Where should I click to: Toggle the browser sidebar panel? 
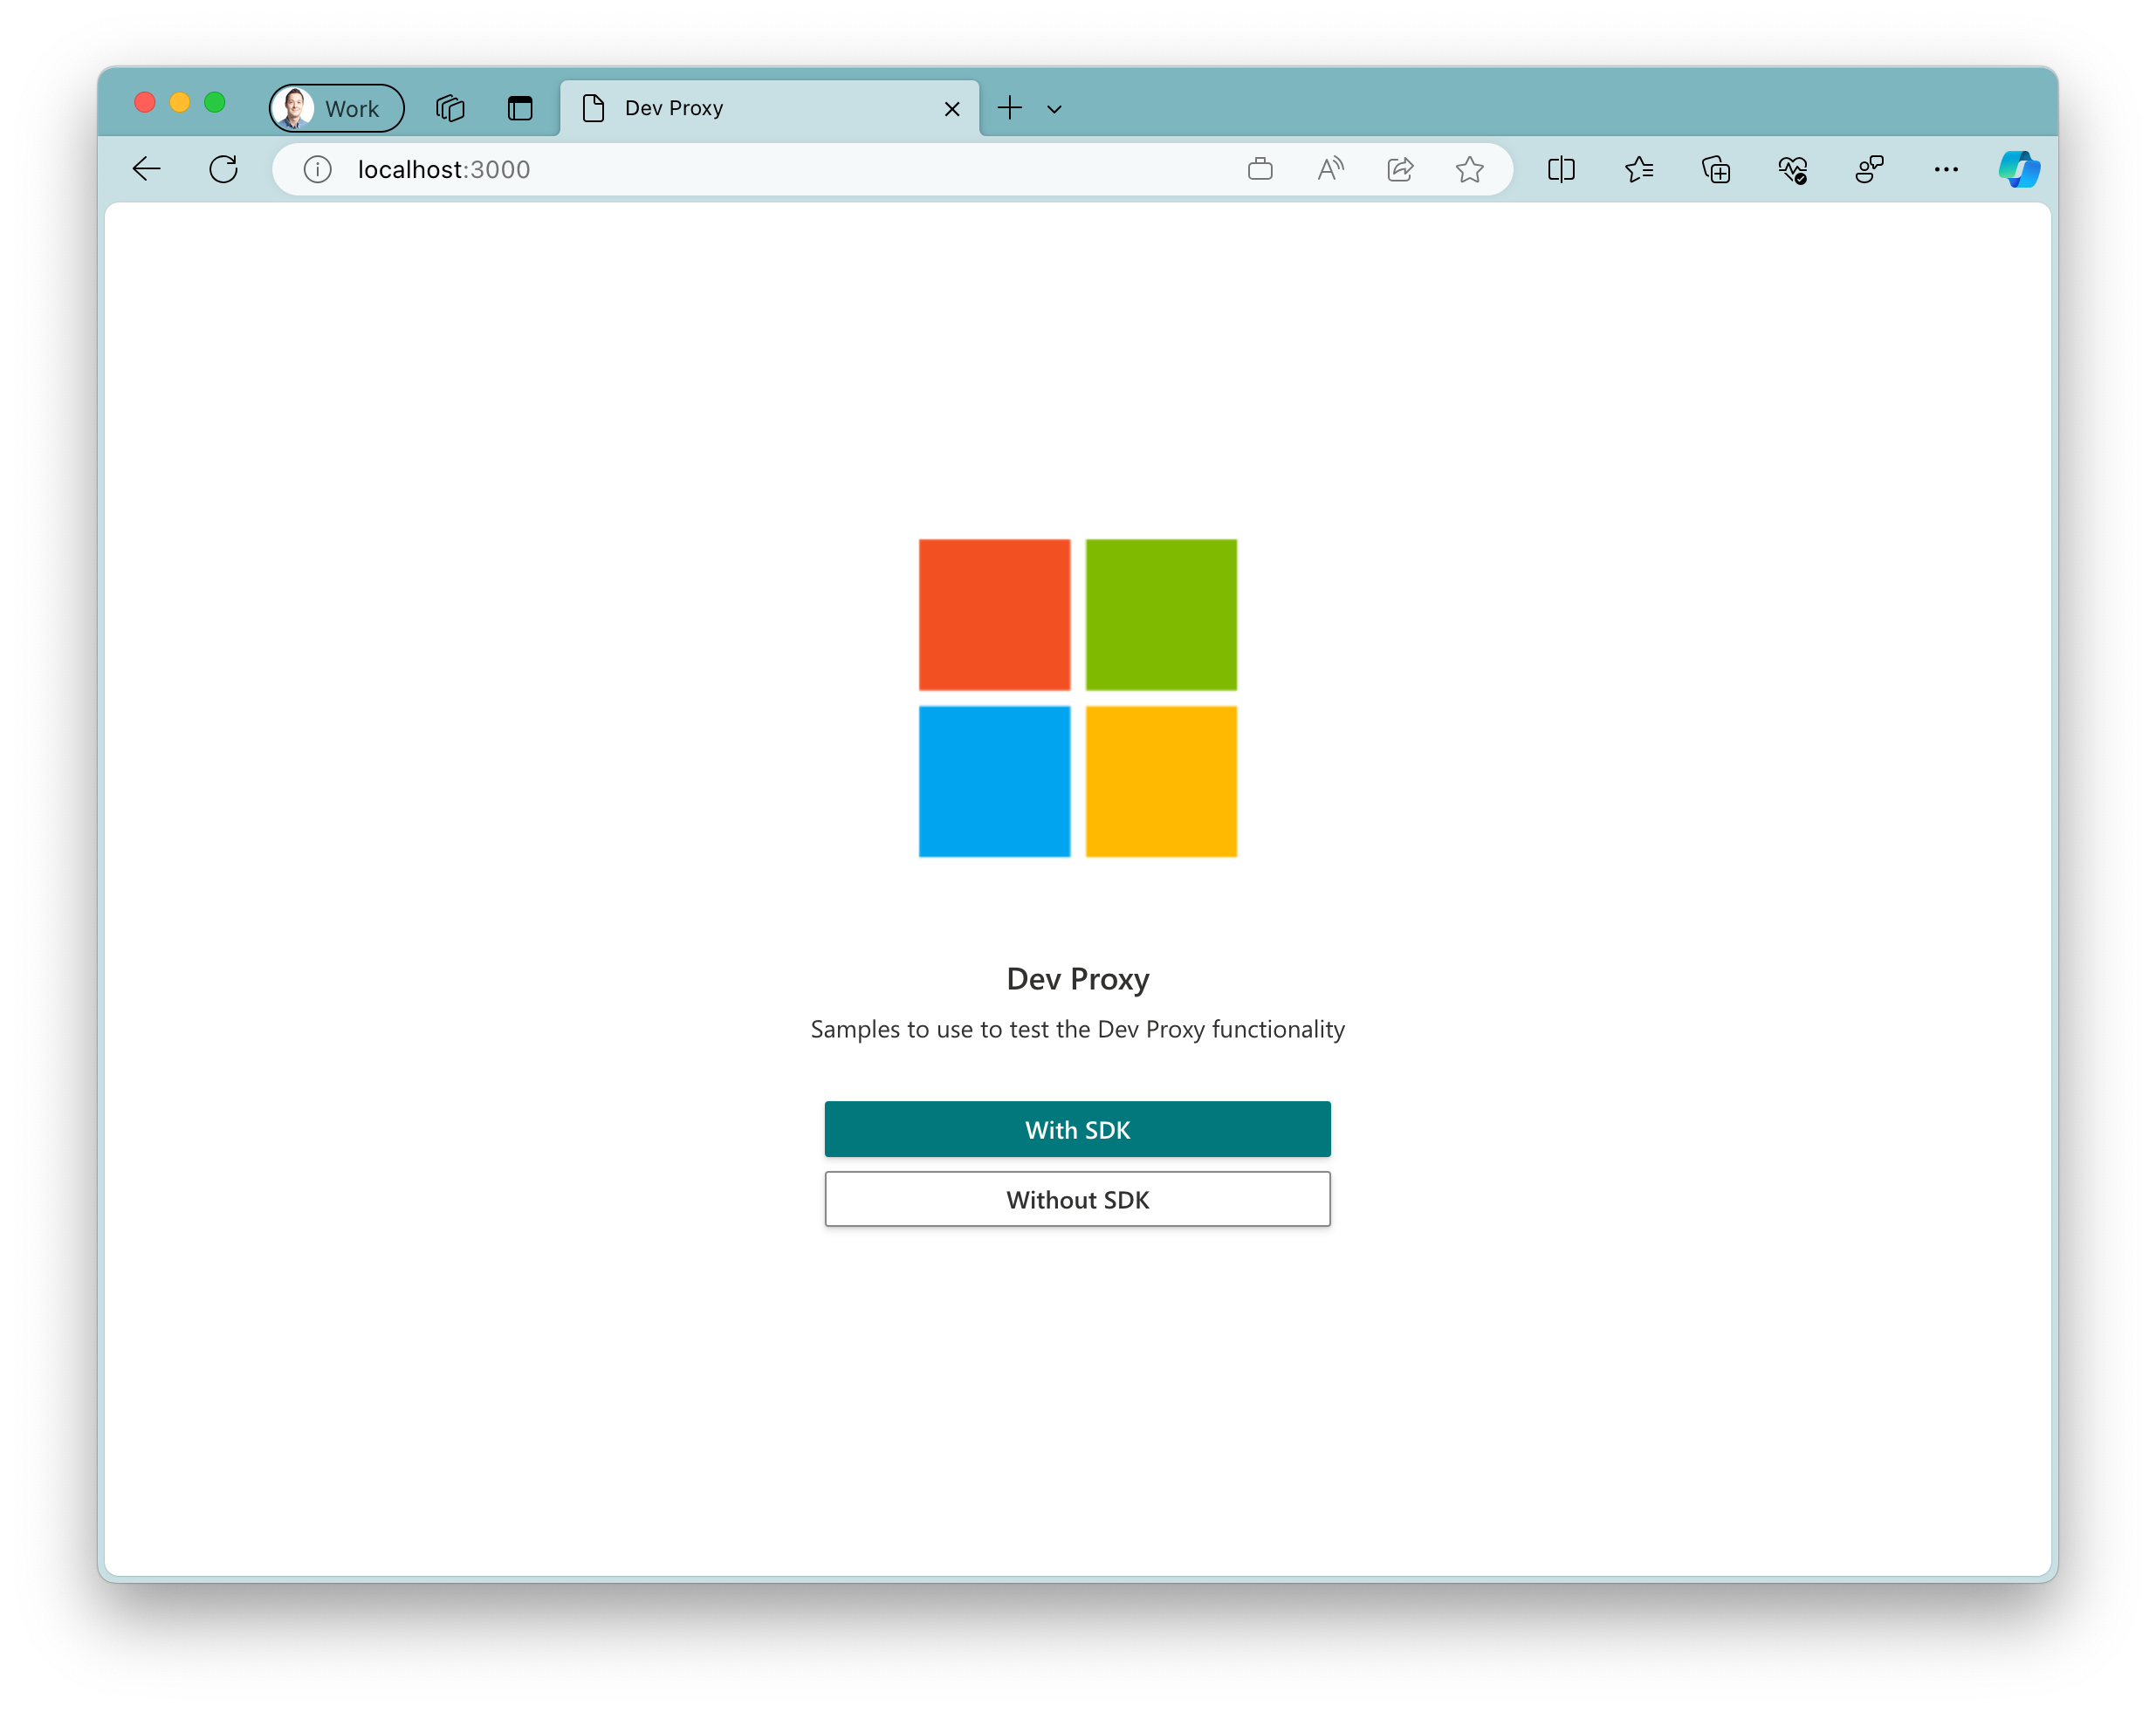[x=1562, y=169]
